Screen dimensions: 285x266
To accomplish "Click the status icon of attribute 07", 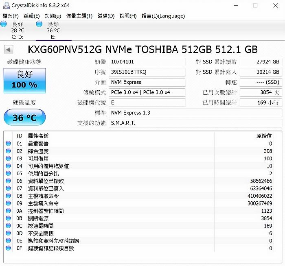I will click(8, 188).
